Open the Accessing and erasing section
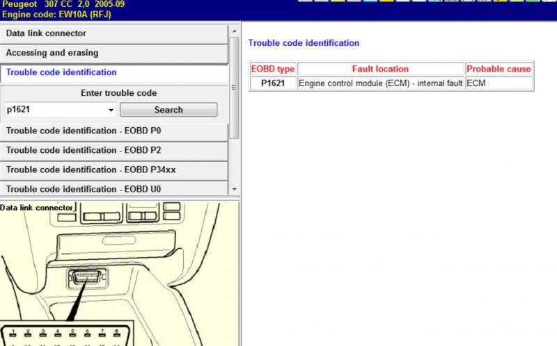This screenshot has height=346, width=557. (x=113, y=53)
